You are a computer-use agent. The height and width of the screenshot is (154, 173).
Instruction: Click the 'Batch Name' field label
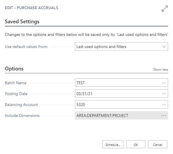[x=16, y=83]
